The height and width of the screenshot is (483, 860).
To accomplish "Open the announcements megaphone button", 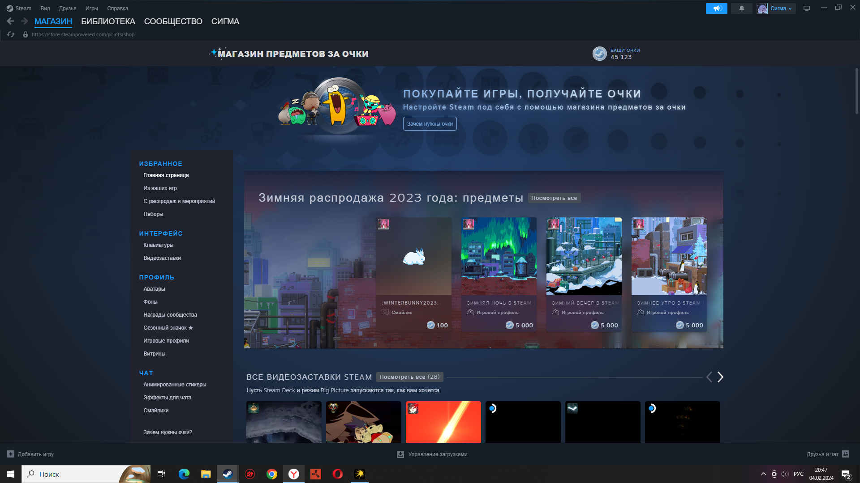I will coord(716,8).
